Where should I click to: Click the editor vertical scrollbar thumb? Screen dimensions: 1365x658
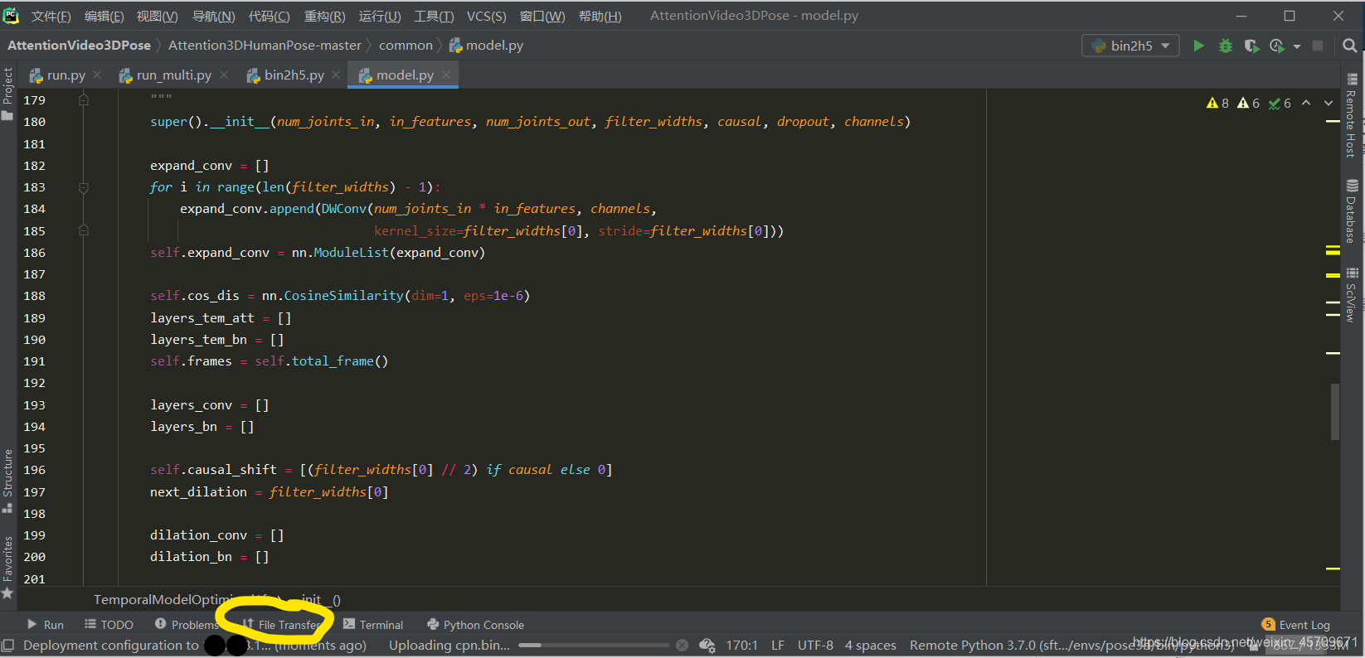[1334, 411]
